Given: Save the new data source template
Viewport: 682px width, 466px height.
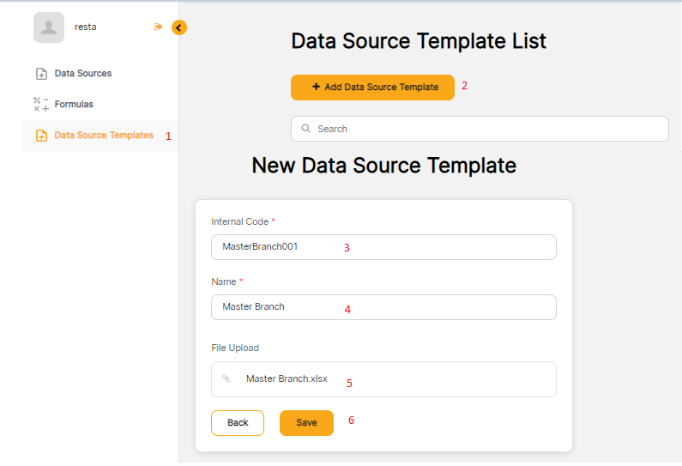Looking at the screenshot, I should coord(306,423).
